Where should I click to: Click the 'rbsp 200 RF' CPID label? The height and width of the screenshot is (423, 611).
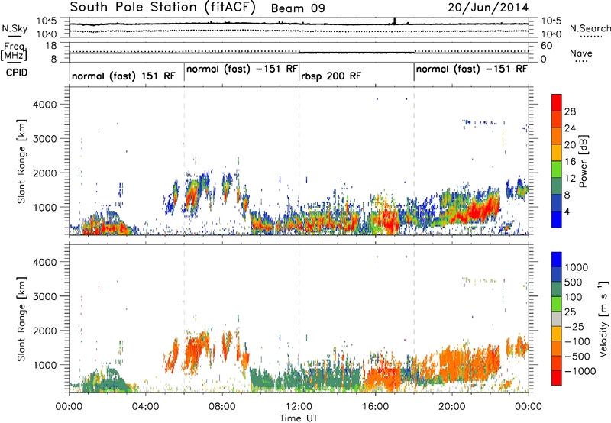point(331,76)
